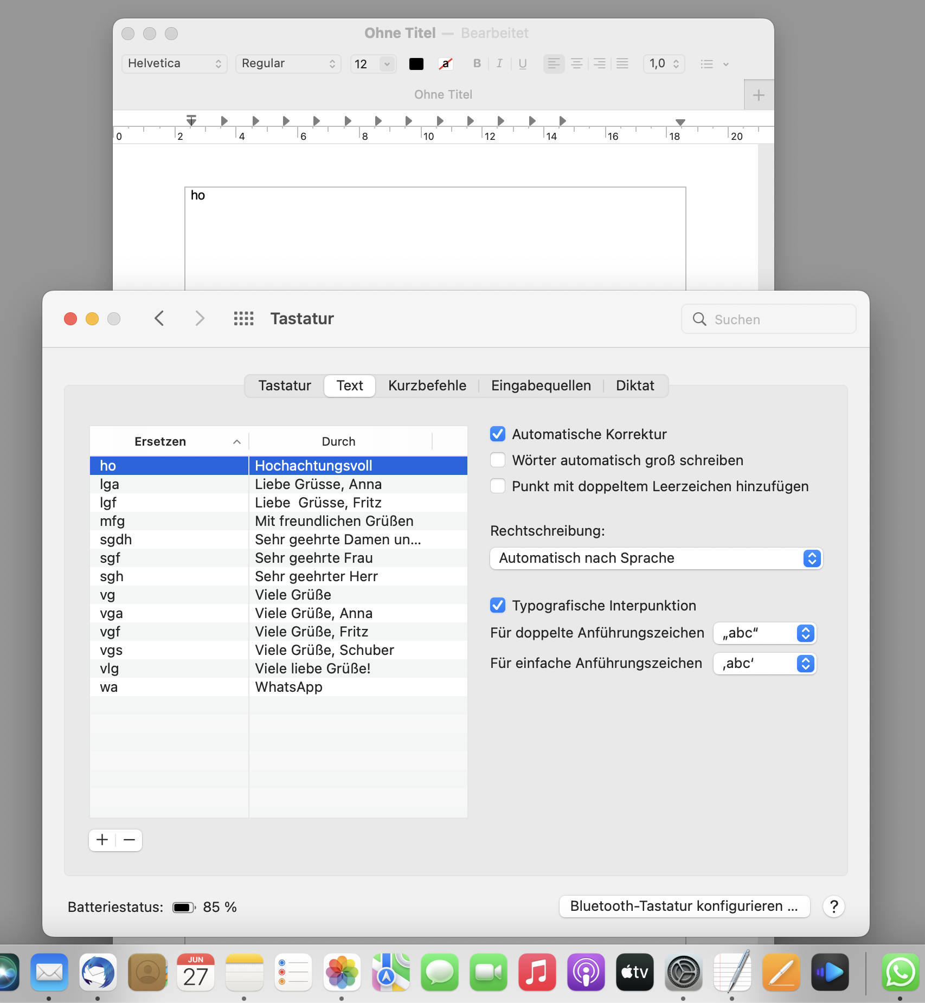925x1003 pixels.
Task: Open Maps from the Dock
Action: [x=391, y=972]
